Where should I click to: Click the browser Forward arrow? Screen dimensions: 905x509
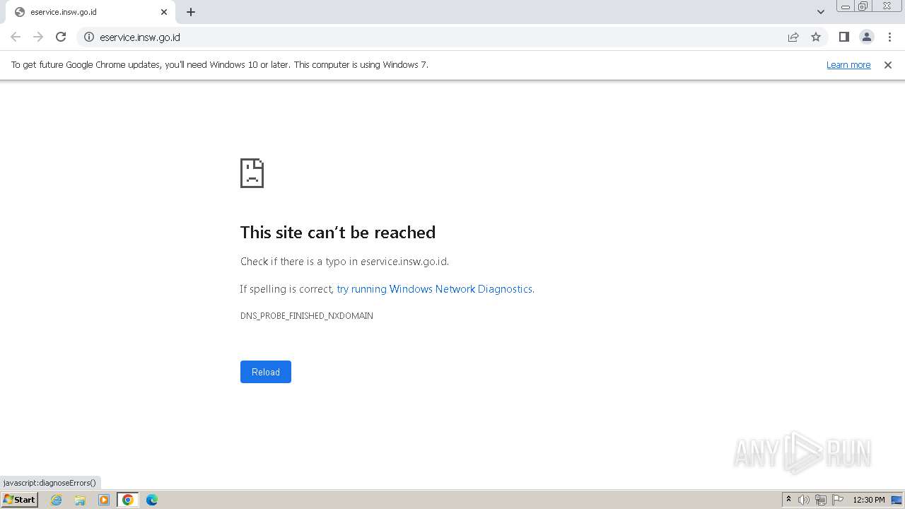(x=38, y=37)
